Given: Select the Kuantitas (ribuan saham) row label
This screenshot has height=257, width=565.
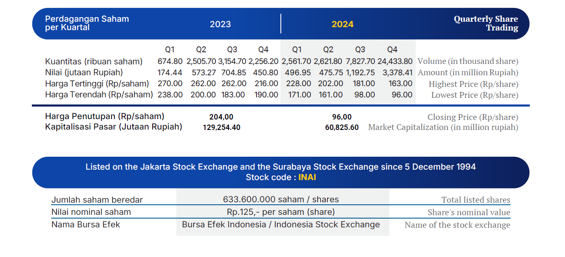Looking at the screenshot, I should point(94,61).
